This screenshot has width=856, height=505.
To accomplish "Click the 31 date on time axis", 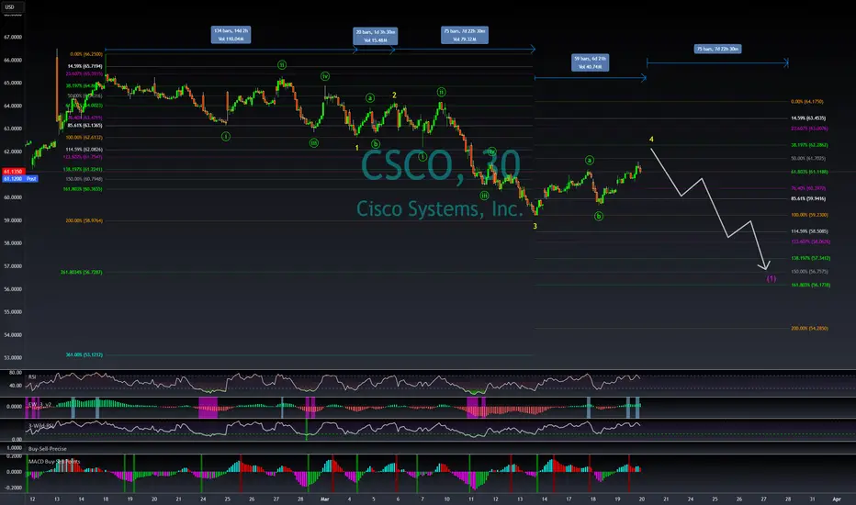I will 812,499.
